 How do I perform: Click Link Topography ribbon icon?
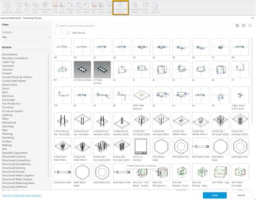pyautogui.click(x=8, y=7)
